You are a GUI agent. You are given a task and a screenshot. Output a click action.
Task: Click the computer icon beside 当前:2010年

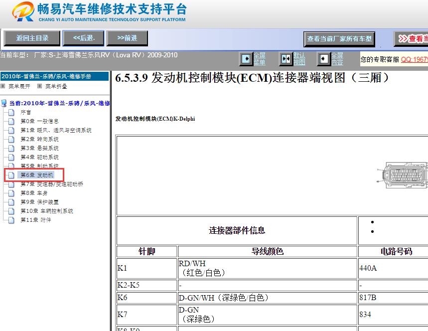pos(4,103)
